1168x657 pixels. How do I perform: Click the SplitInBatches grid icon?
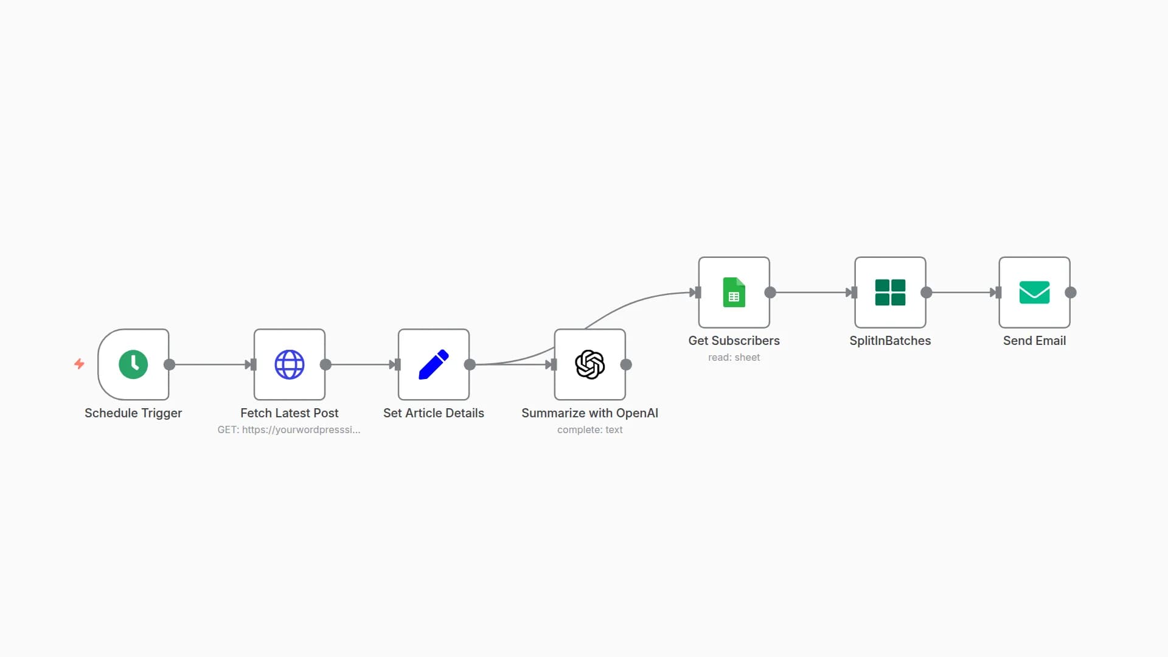(x=890, y=293)
